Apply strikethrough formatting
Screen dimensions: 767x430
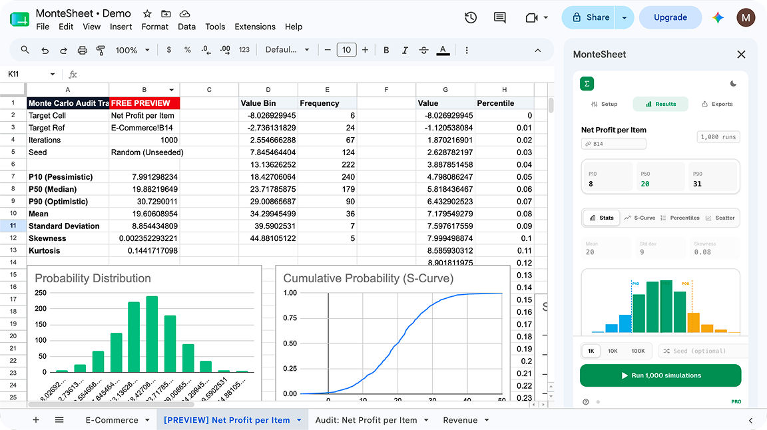(423, 50)
